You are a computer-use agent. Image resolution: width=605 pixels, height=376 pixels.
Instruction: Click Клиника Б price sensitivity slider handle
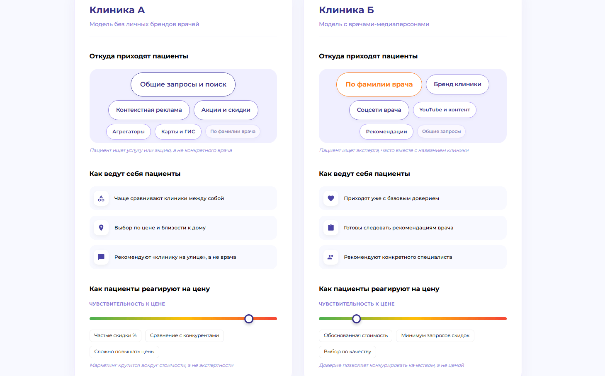[x=356, y=319]
